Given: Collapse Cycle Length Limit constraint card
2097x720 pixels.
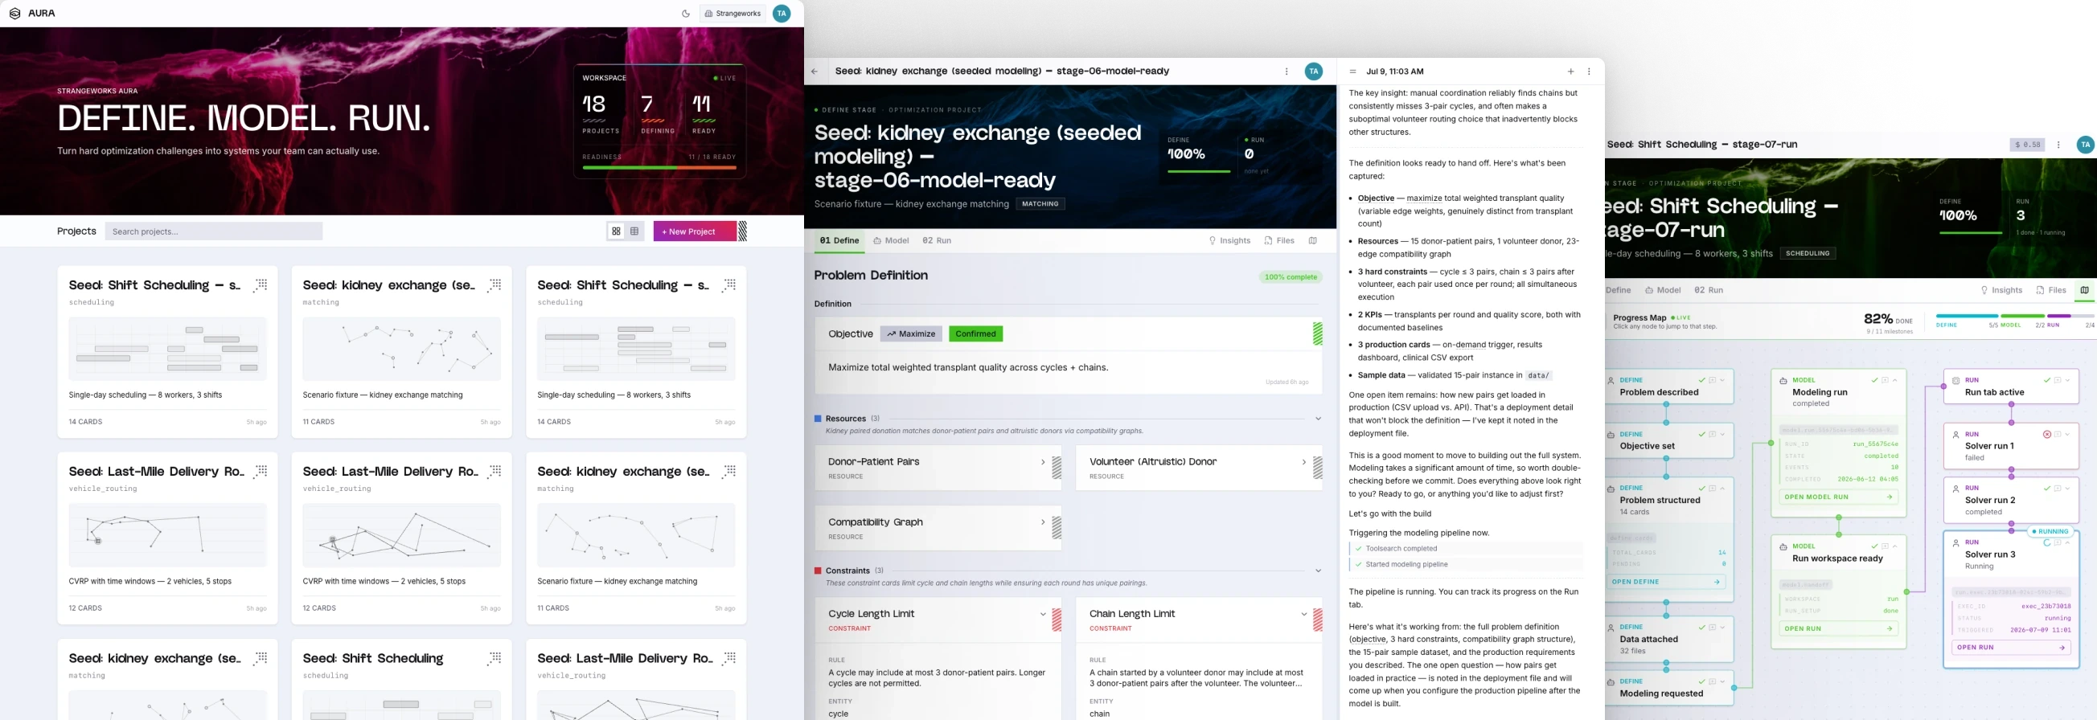Looking at the screenshot, I should point(1043,614).
